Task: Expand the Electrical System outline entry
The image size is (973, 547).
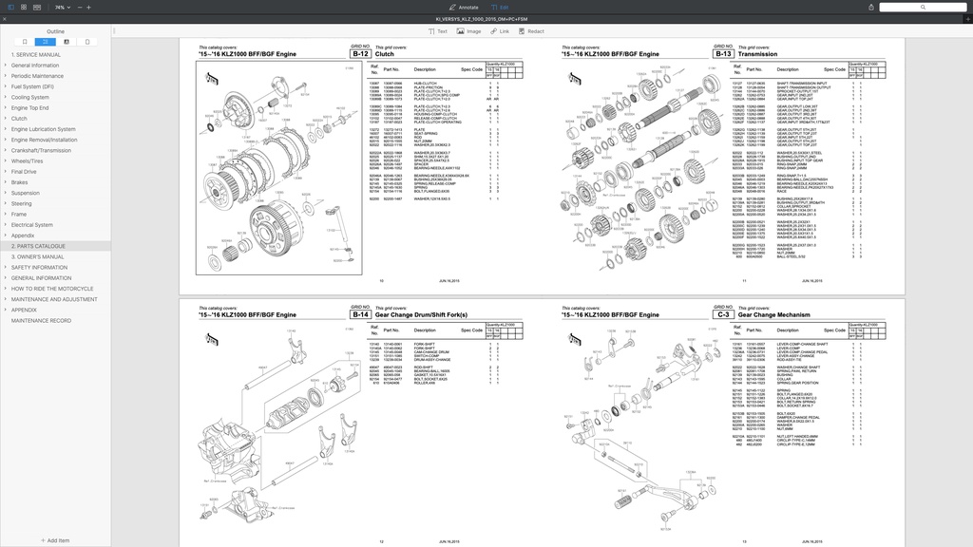Action: pyautogui.click(x=5, y=225)
